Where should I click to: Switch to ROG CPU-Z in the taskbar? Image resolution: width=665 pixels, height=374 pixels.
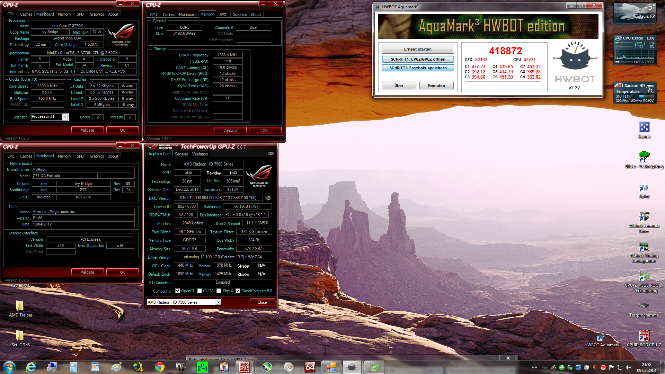[244, 367]
